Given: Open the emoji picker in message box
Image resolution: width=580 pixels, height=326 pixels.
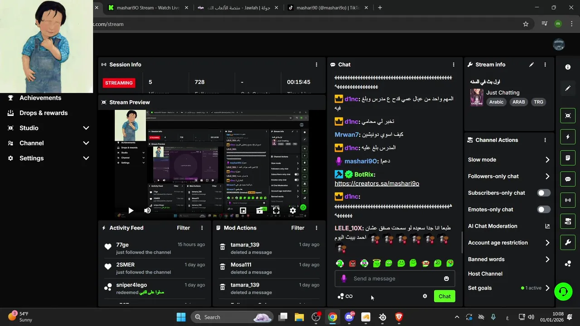Looking at the screenshot, I should point(446,278).
